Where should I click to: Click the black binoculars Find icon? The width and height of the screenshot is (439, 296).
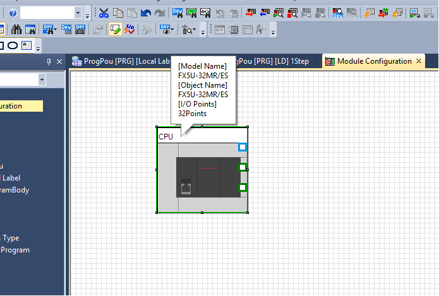point(16,29)
